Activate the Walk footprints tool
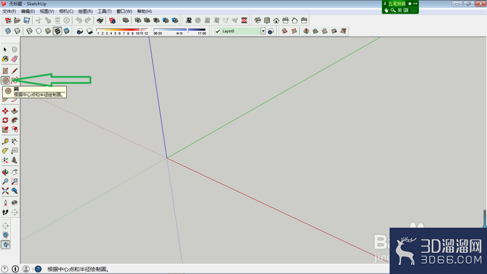This screenshot has height=274, width=487. click(5, 213)
